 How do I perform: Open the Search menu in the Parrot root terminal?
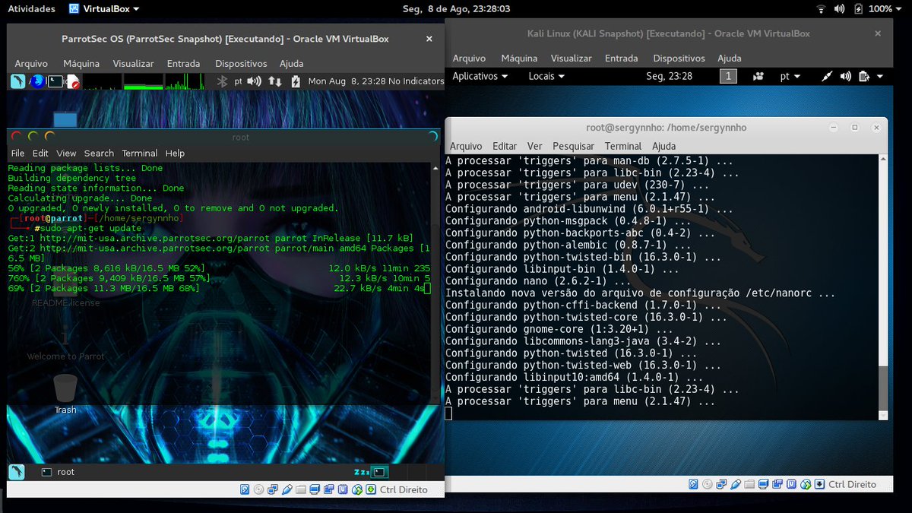coord(99,153)
